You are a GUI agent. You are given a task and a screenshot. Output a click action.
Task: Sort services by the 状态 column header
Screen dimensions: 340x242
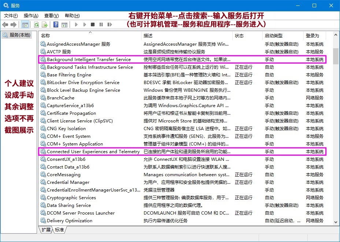click(x=247, y=36)
